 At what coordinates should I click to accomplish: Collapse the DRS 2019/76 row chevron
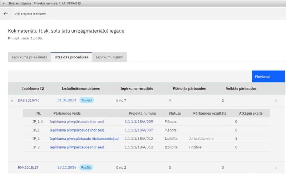tap(11, 101)
